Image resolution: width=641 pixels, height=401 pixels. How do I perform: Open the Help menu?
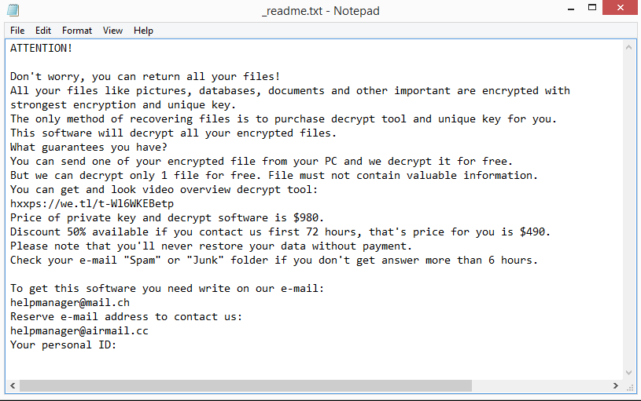point(143,31)
